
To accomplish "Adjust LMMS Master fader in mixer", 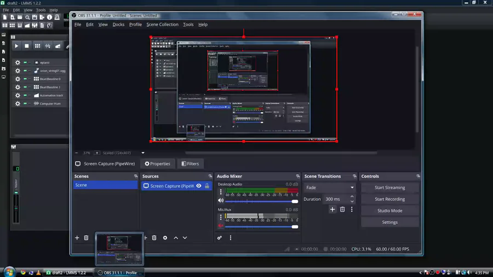I will pos(16,207).
